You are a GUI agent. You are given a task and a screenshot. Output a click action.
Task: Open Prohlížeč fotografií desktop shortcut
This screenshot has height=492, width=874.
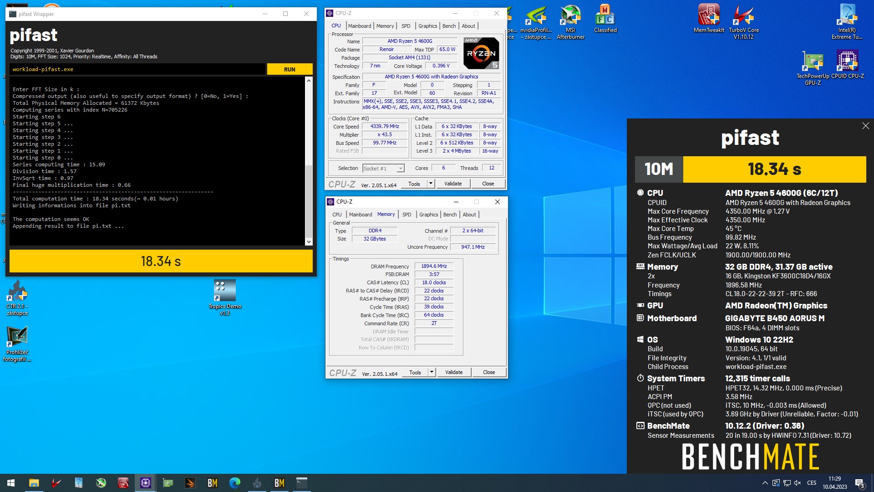[17, 344]
